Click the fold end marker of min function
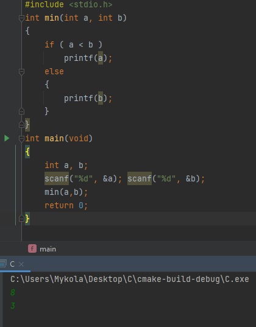The height and width of the screenshot is (327, 256). [x=21, y=125]
